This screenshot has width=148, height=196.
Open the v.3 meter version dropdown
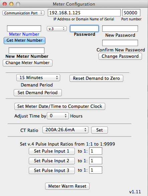coord(57,29)
